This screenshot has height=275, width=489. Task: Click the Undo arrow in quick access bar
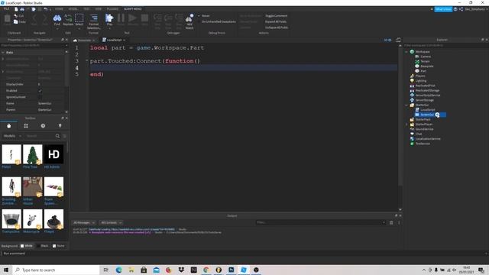[46, 9]
